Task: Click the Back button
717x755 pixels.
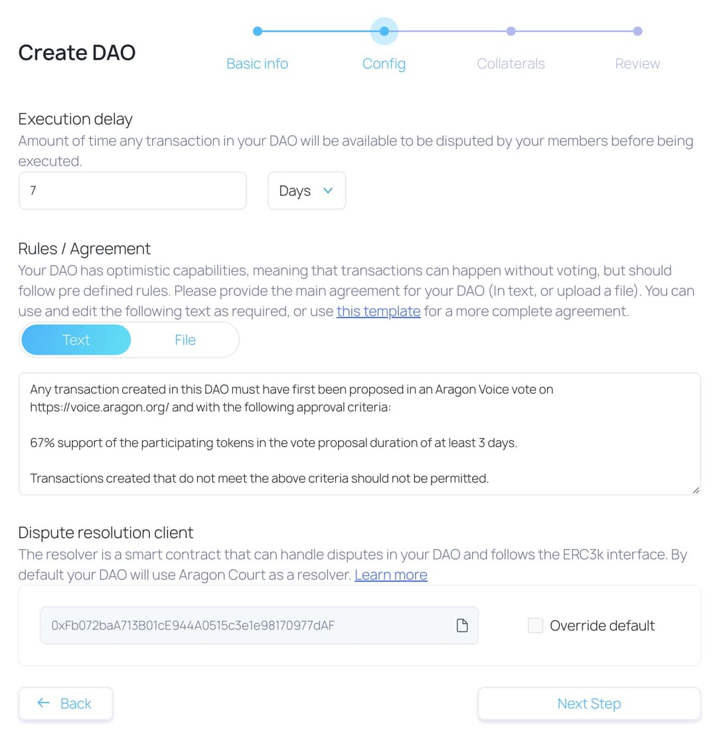Action: pos(66,703)
